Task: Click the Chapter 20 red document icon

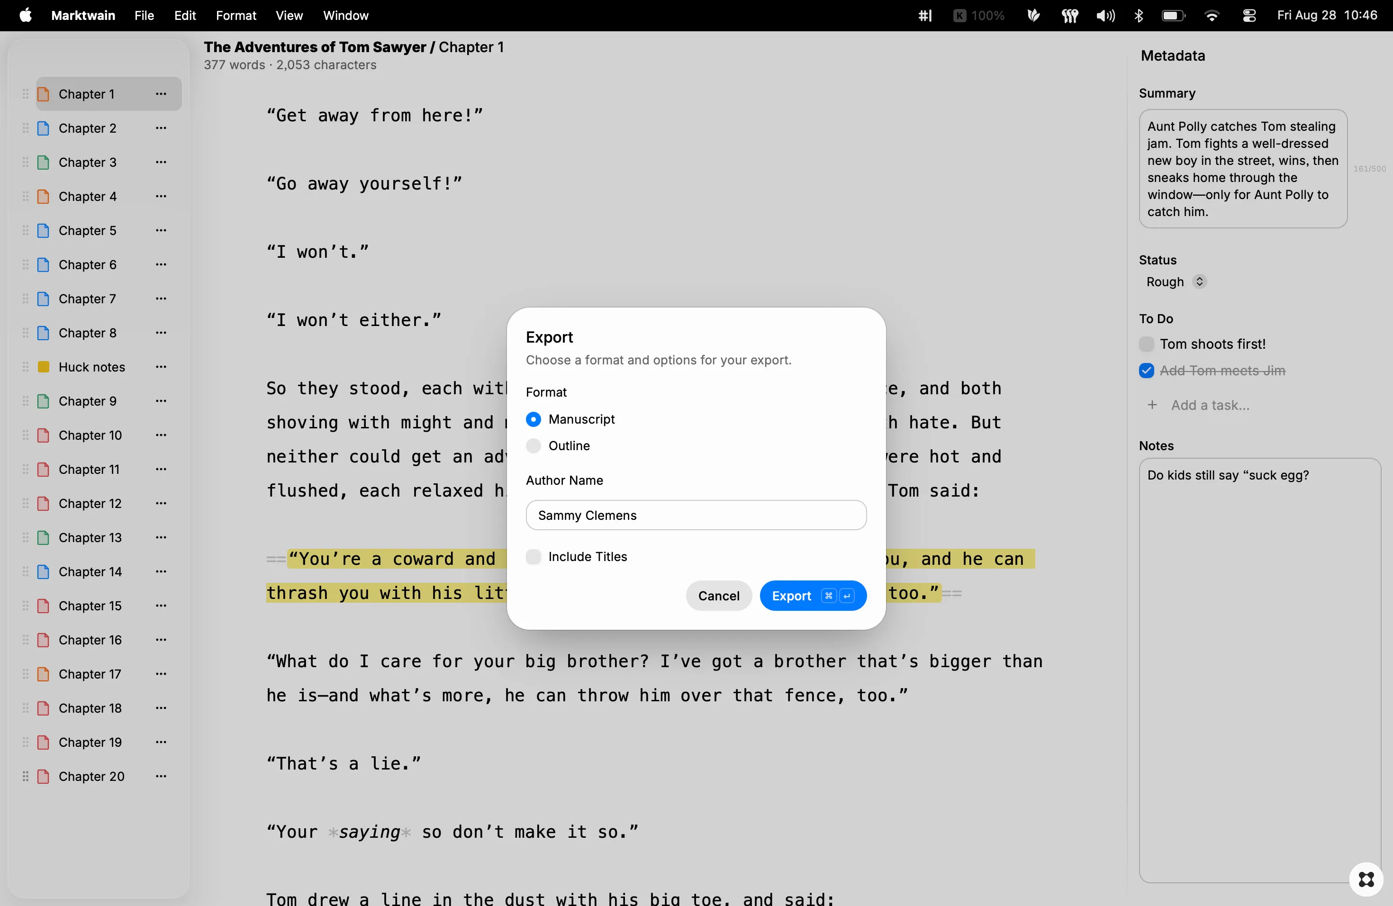Action: (x=43, y=776)
